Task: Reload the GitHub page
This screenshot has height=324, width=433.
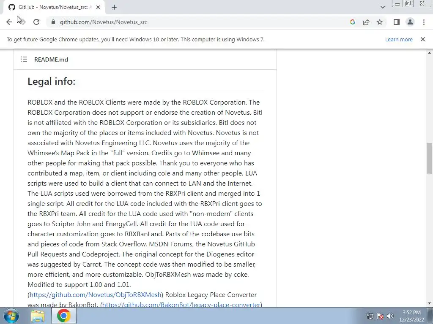Action: (36, 22)
